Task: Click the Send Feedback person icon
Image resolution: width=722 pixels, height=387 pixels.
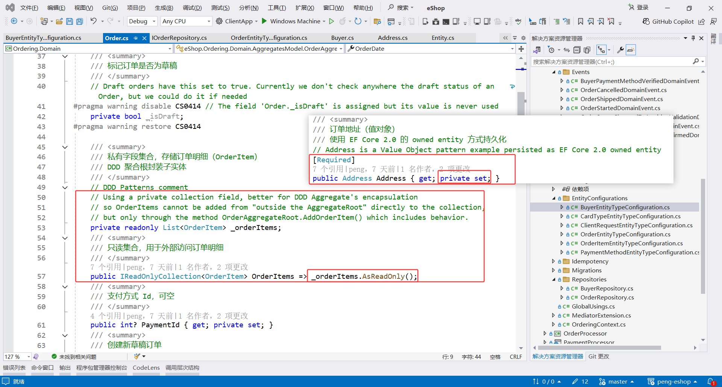Action: point(713,21)
